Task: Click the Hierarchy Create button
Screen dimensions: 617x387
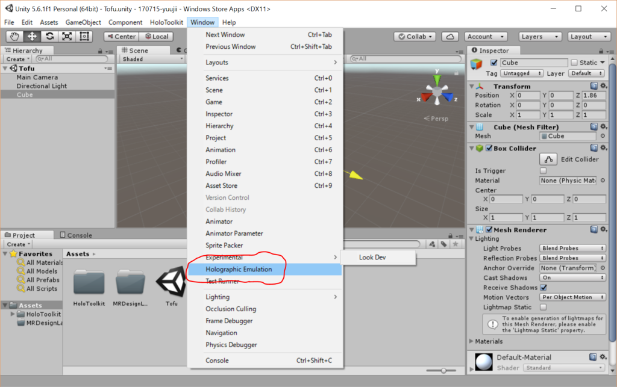Action: pyautogui.click(x=18, y=59)
